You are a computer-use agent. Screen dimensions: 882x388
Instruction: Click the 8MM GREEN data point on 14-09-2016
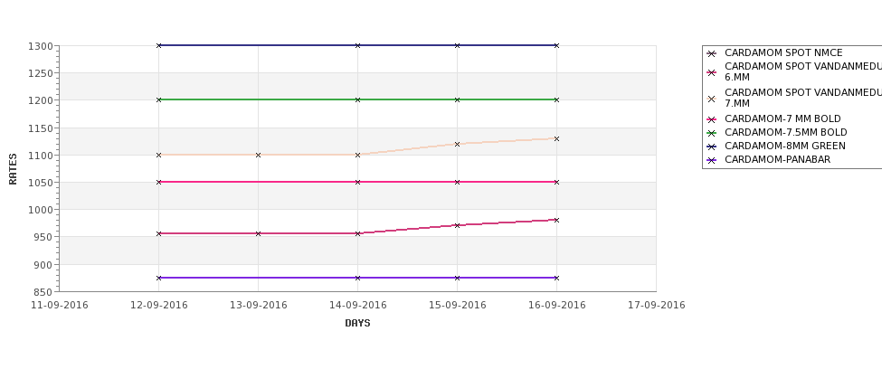pyautogui.click(x=357, y=45)
